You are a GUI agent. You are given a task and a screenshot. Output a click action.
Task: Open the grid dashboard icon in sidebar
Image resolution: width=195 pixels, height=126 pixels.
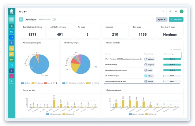[x=11, y=26]
